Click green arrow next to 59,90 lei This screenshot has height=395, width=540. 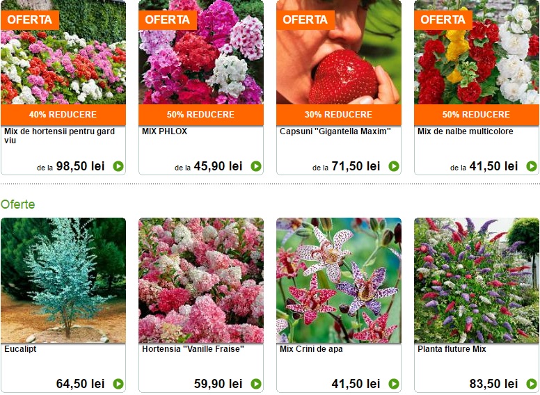point(256,384)
